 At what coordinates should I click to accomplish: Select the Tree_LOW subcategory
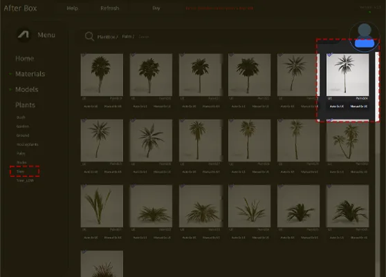coord(25,180)
